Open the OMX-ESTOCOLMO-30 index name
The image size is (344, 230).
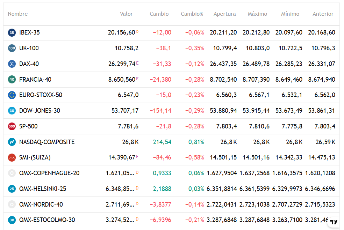click(47, 220)
